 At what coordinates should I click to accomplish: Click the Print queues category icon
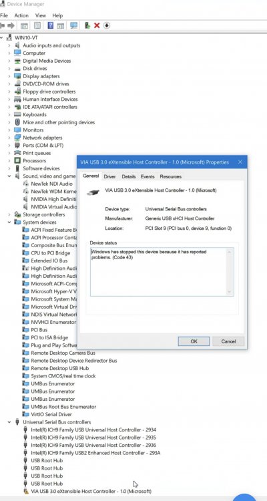click(x=17, y=153)
